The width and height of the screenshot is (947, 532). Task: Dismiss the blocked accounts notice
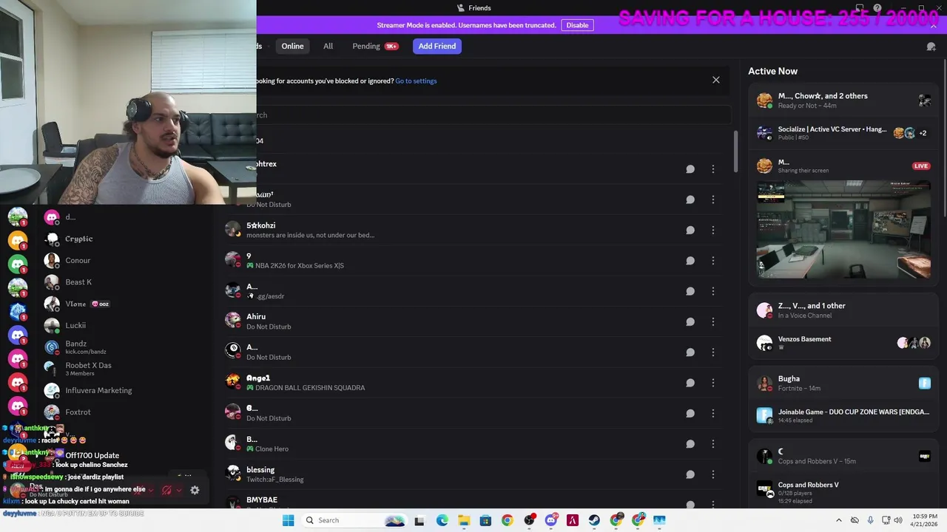click(x=715, y=80)
